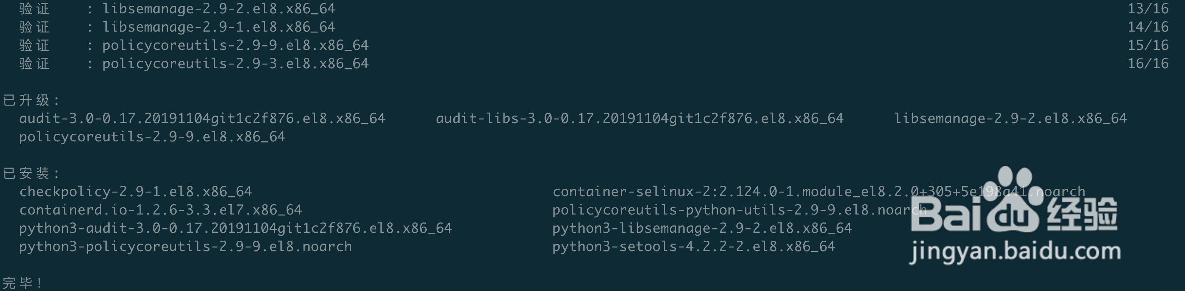Click the python3-policycoreutils-2.9-9 package line

(x=186, y=247)
